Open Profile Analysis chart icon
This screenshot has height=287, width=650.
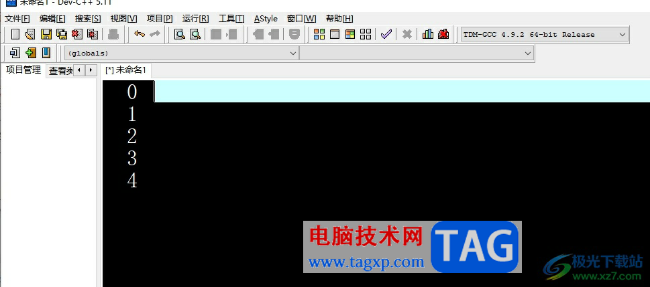(428, 34)
